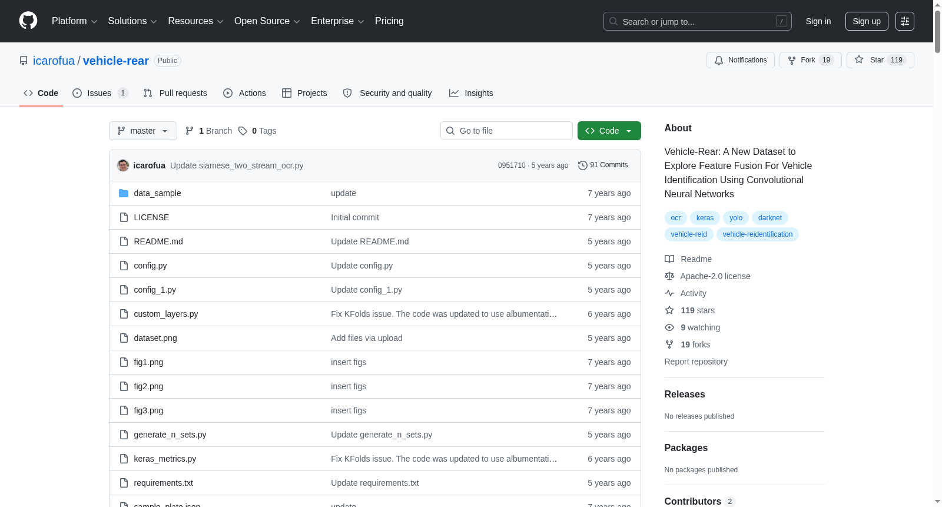Click the file icon for requirements.txt
Viewport: 942px width, 507px height.
point(124,483)
